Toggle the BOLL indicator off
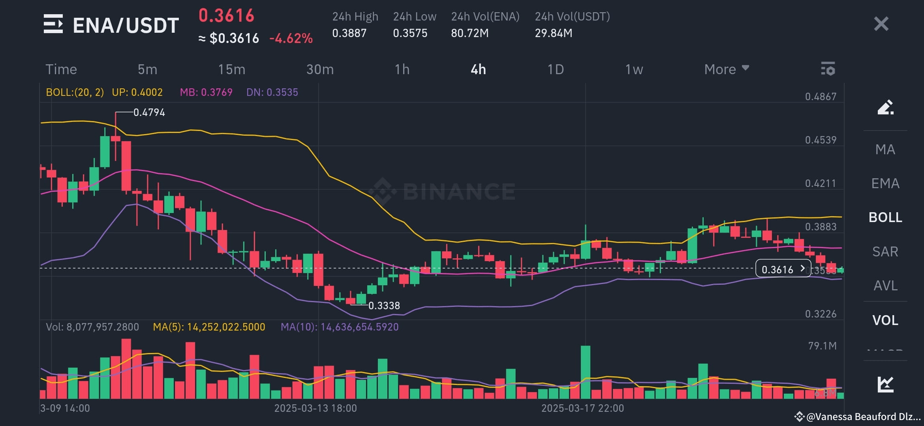924x426 pixels. pyautogui.click(x=885, y=217)
